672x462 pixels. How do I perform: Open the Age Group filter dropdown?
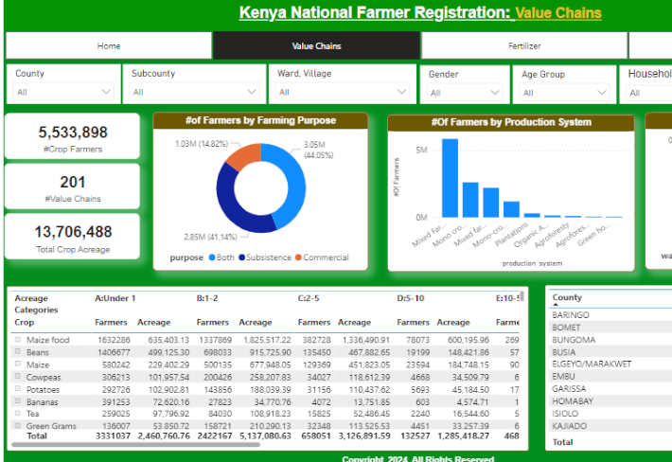(x=564, y=93)
